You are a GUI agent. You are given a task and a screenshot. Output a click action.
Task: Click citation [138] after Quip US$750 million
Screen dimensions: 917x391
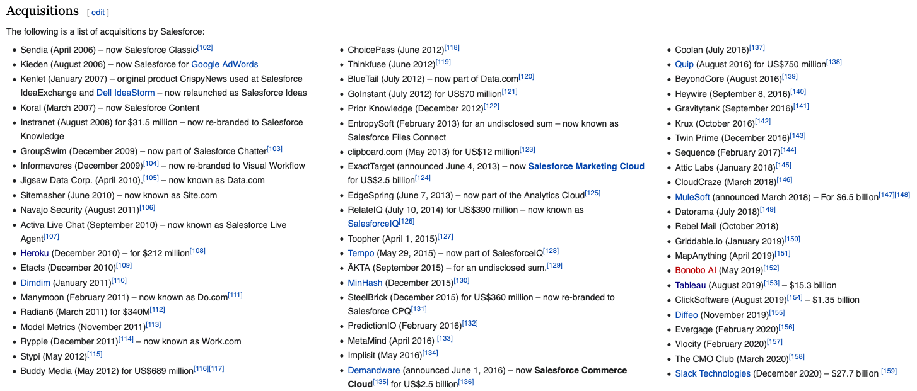834,62
